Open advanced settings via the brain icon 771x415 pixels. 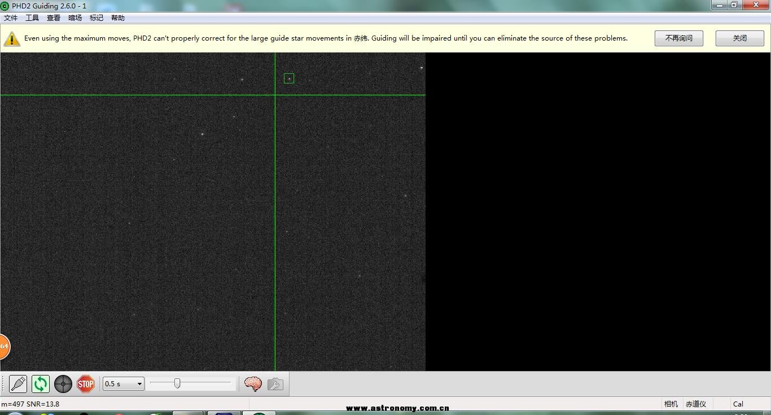click(x=253, y=384)
